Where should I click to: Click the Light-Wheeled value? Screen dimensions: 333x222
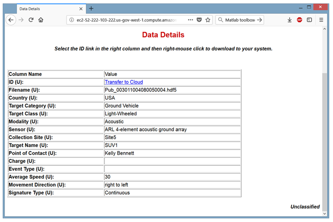(x=121, y=114)
